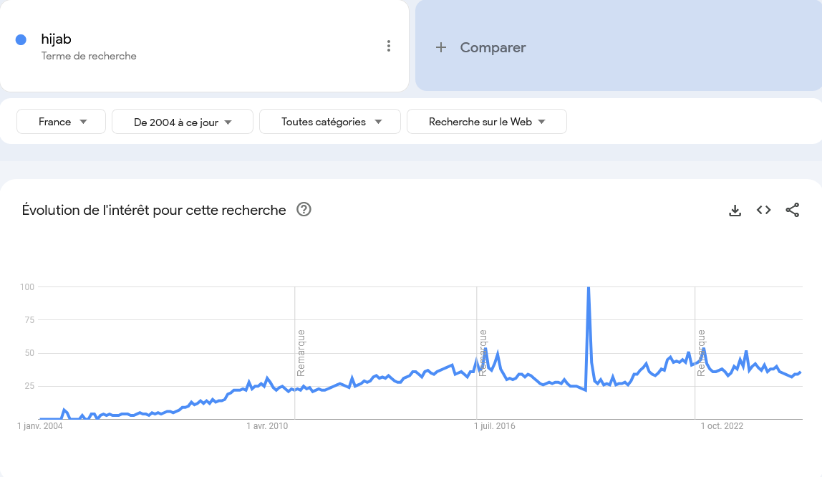This screenshot has height=477, width=822.
Task: Edit the hijab search term
Action: [57, 39]
